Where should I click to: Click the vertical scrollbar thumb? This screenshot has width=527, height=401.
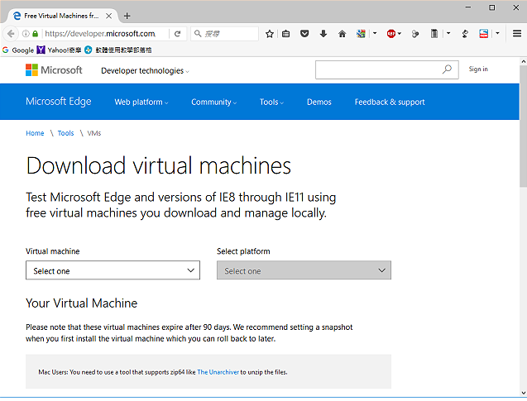[523, 127]
